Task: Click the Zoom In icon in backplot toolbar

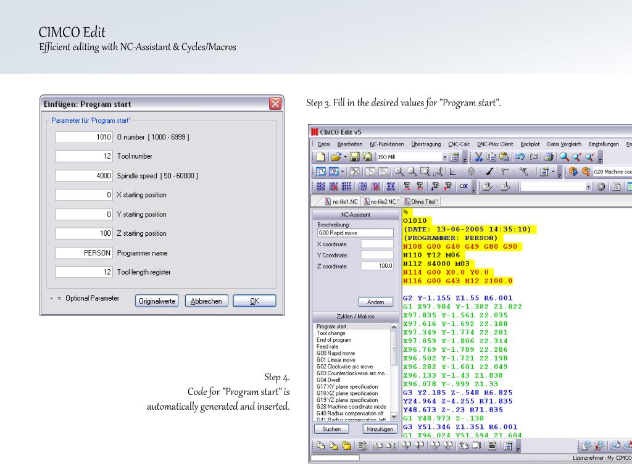Action: tap(399, 172)
